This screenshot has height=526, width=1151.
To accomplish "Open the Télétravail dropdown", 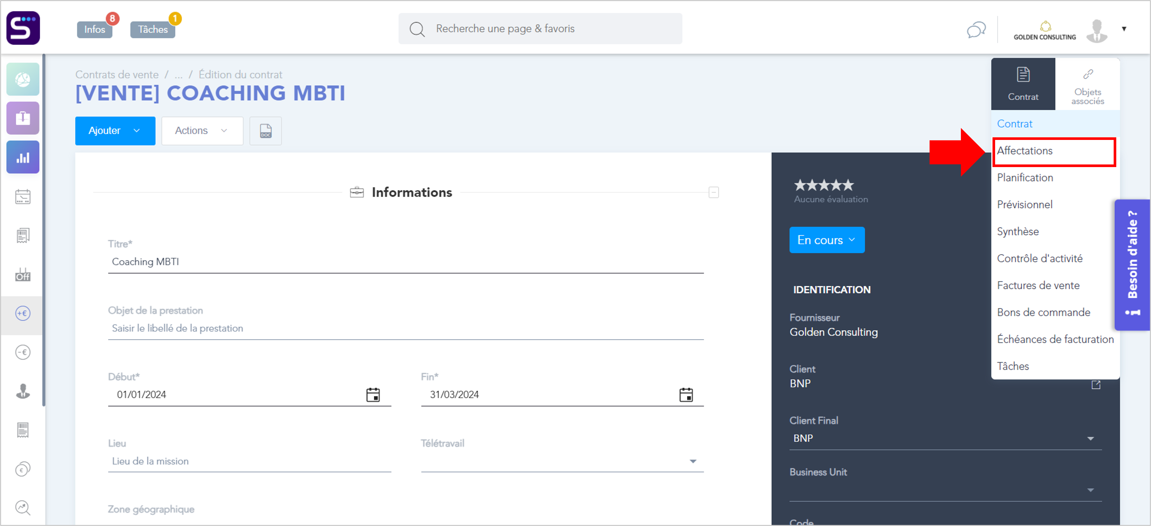I will click(x=562, y=461).
